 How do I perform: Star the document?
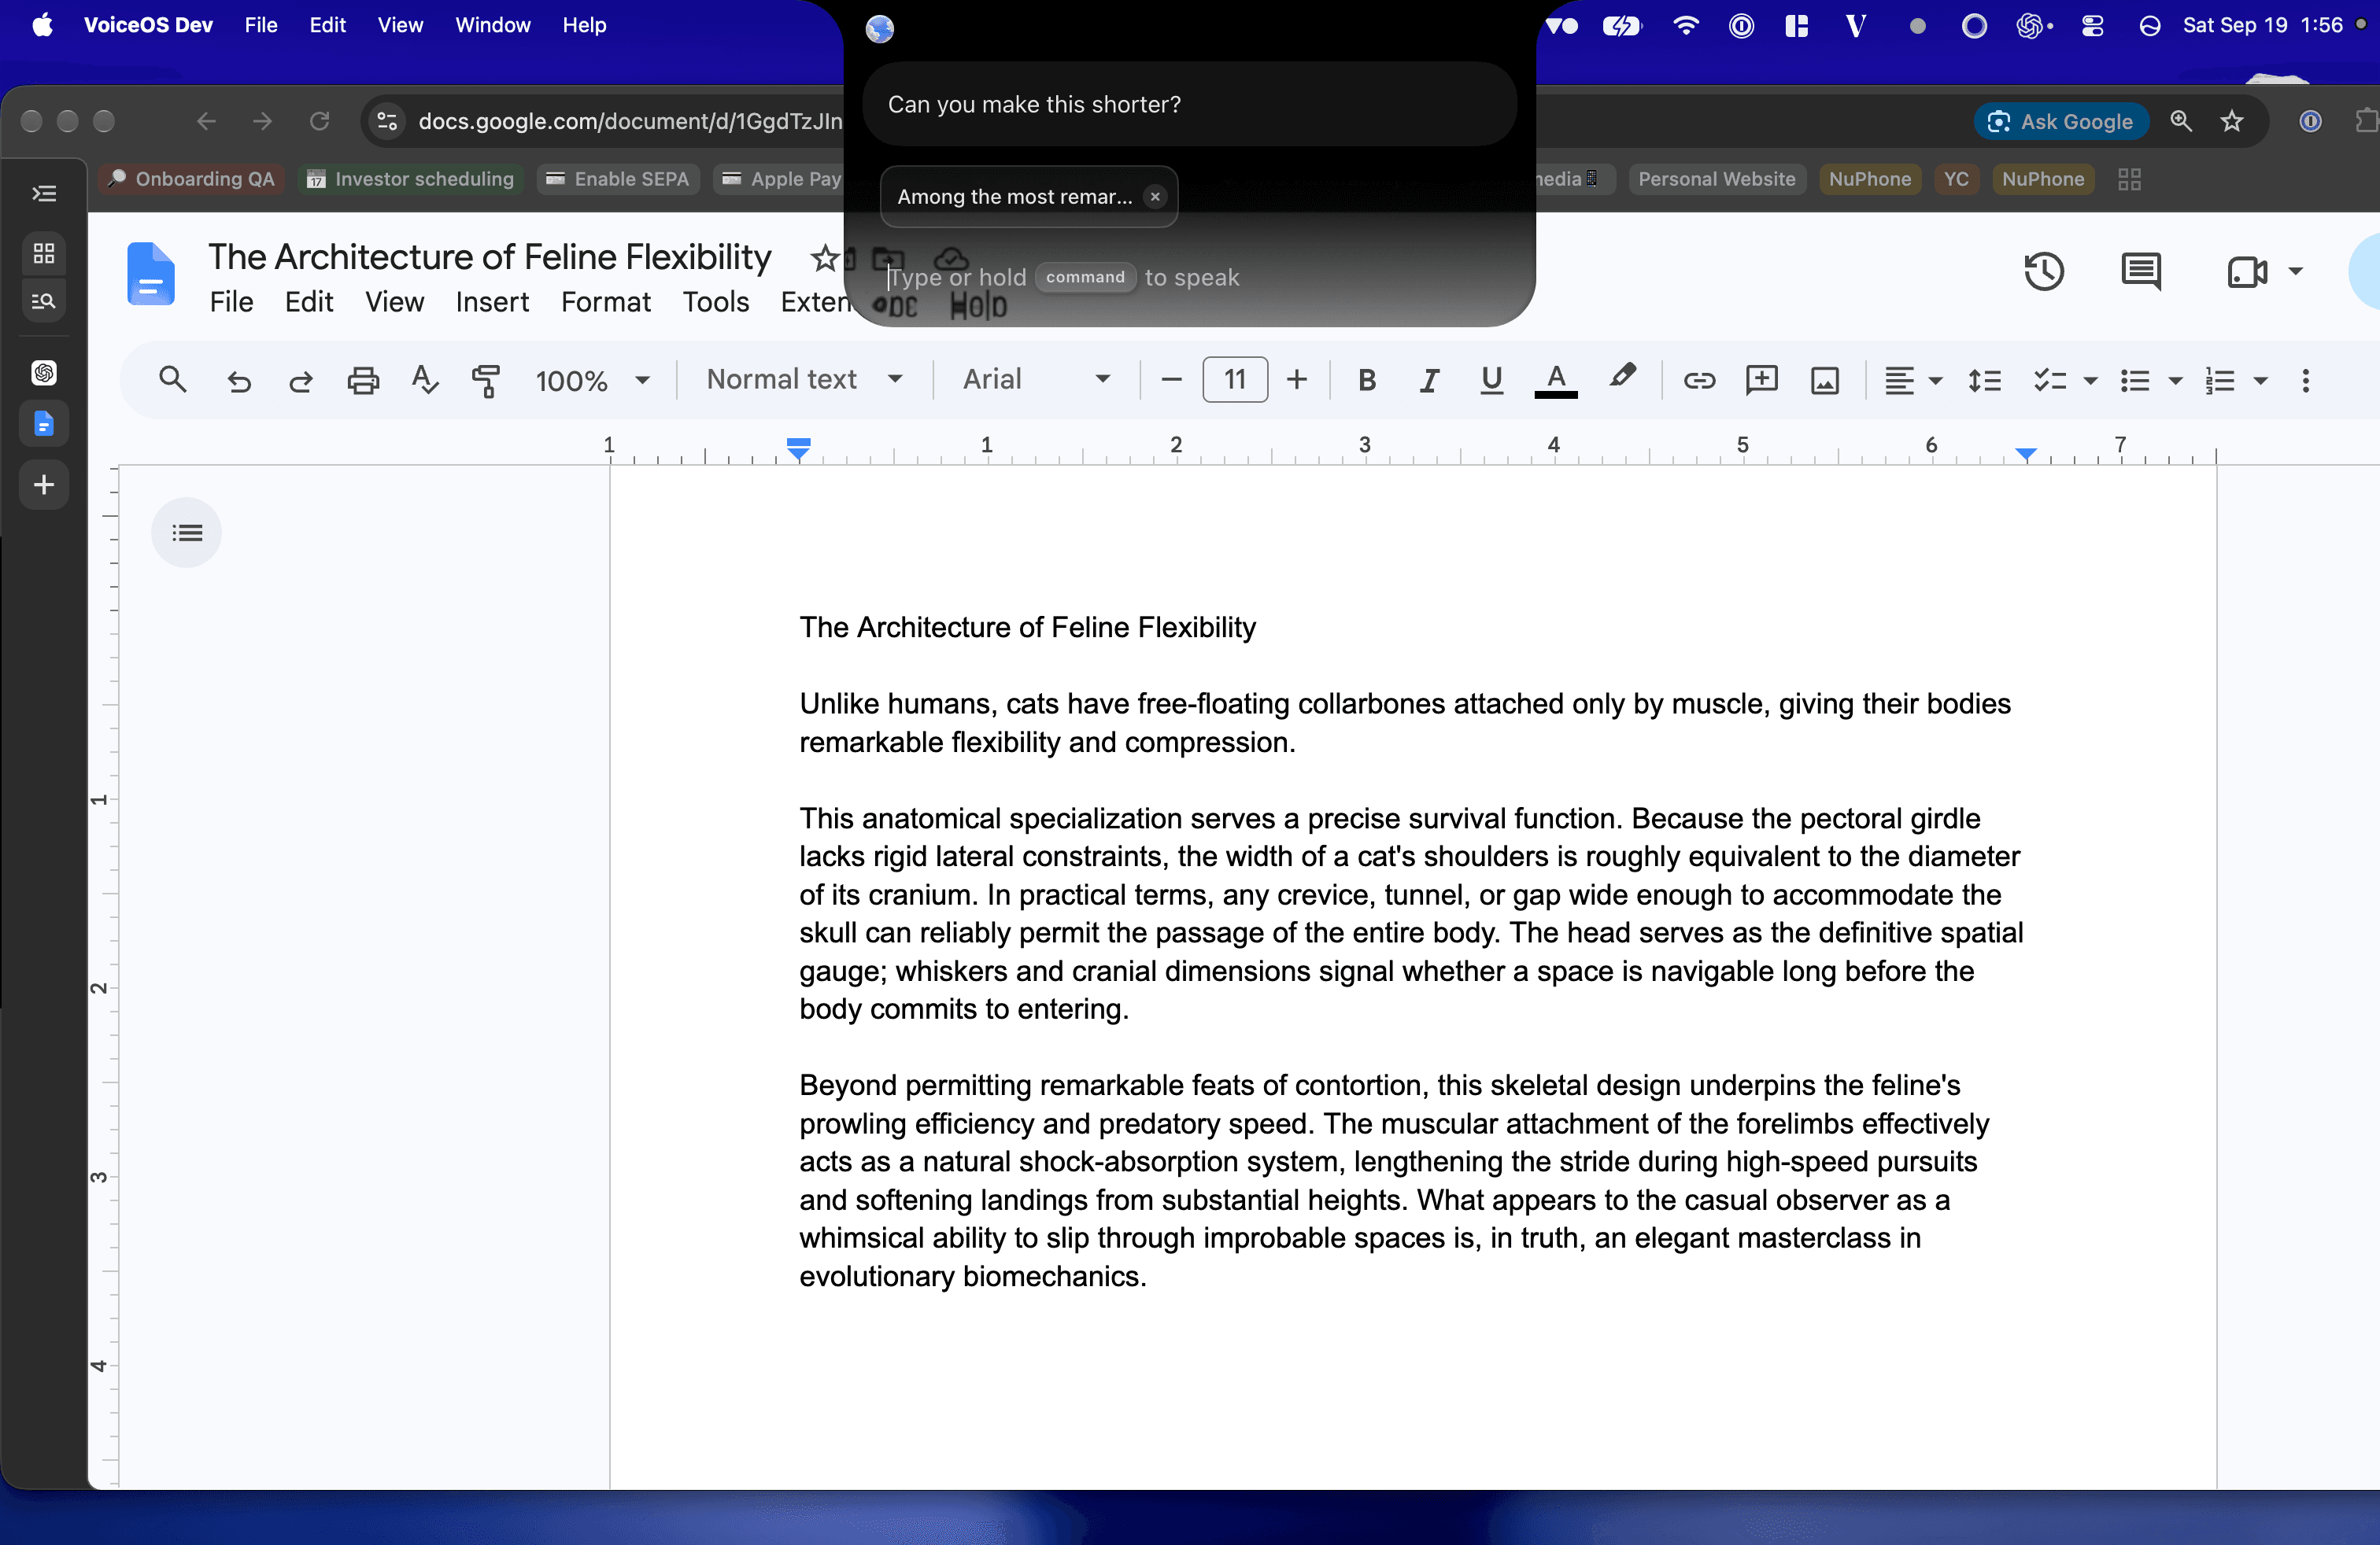pyautogui.click(x=824, y=259)
